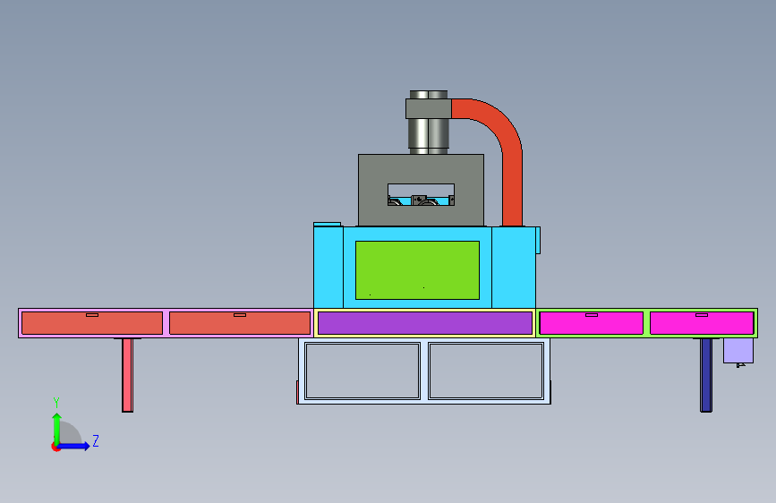Select the magenta panel nearest the purple panel
Image resolution: width=776 pixels, height=503 pixels.
(x=592, y=323)
